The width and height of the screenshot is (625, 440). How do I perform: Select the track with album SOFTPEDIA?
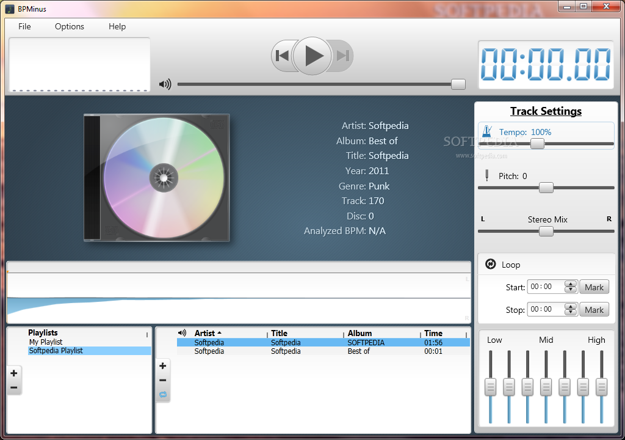(x=323, y=342)
